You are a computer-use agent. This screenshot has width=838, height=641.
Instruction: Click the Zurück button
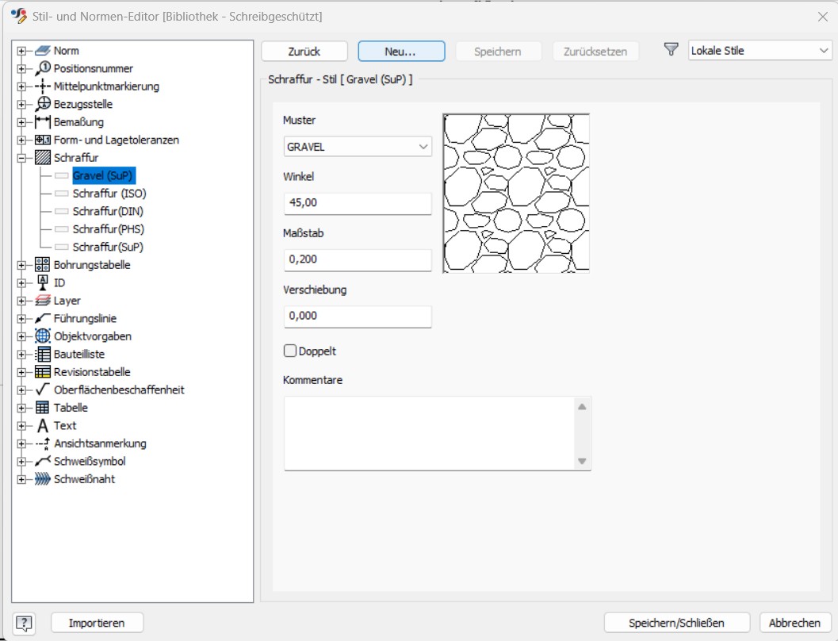(304, 52)
